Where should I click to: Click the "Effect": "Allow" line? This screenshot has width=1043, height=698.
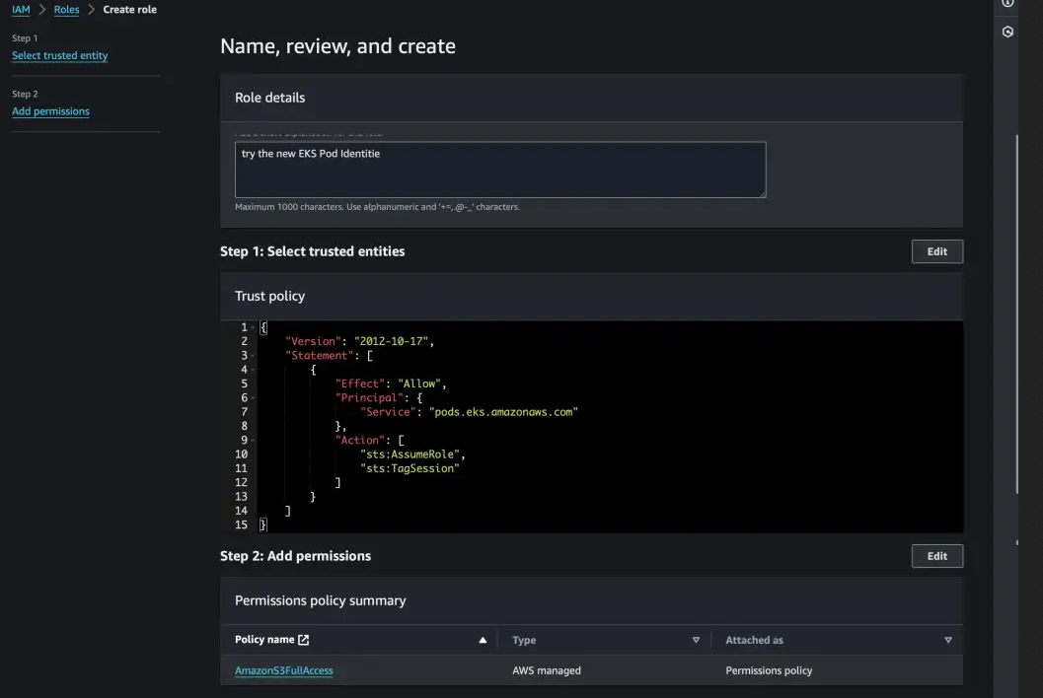pyautogui.click(x=391, y=384)
